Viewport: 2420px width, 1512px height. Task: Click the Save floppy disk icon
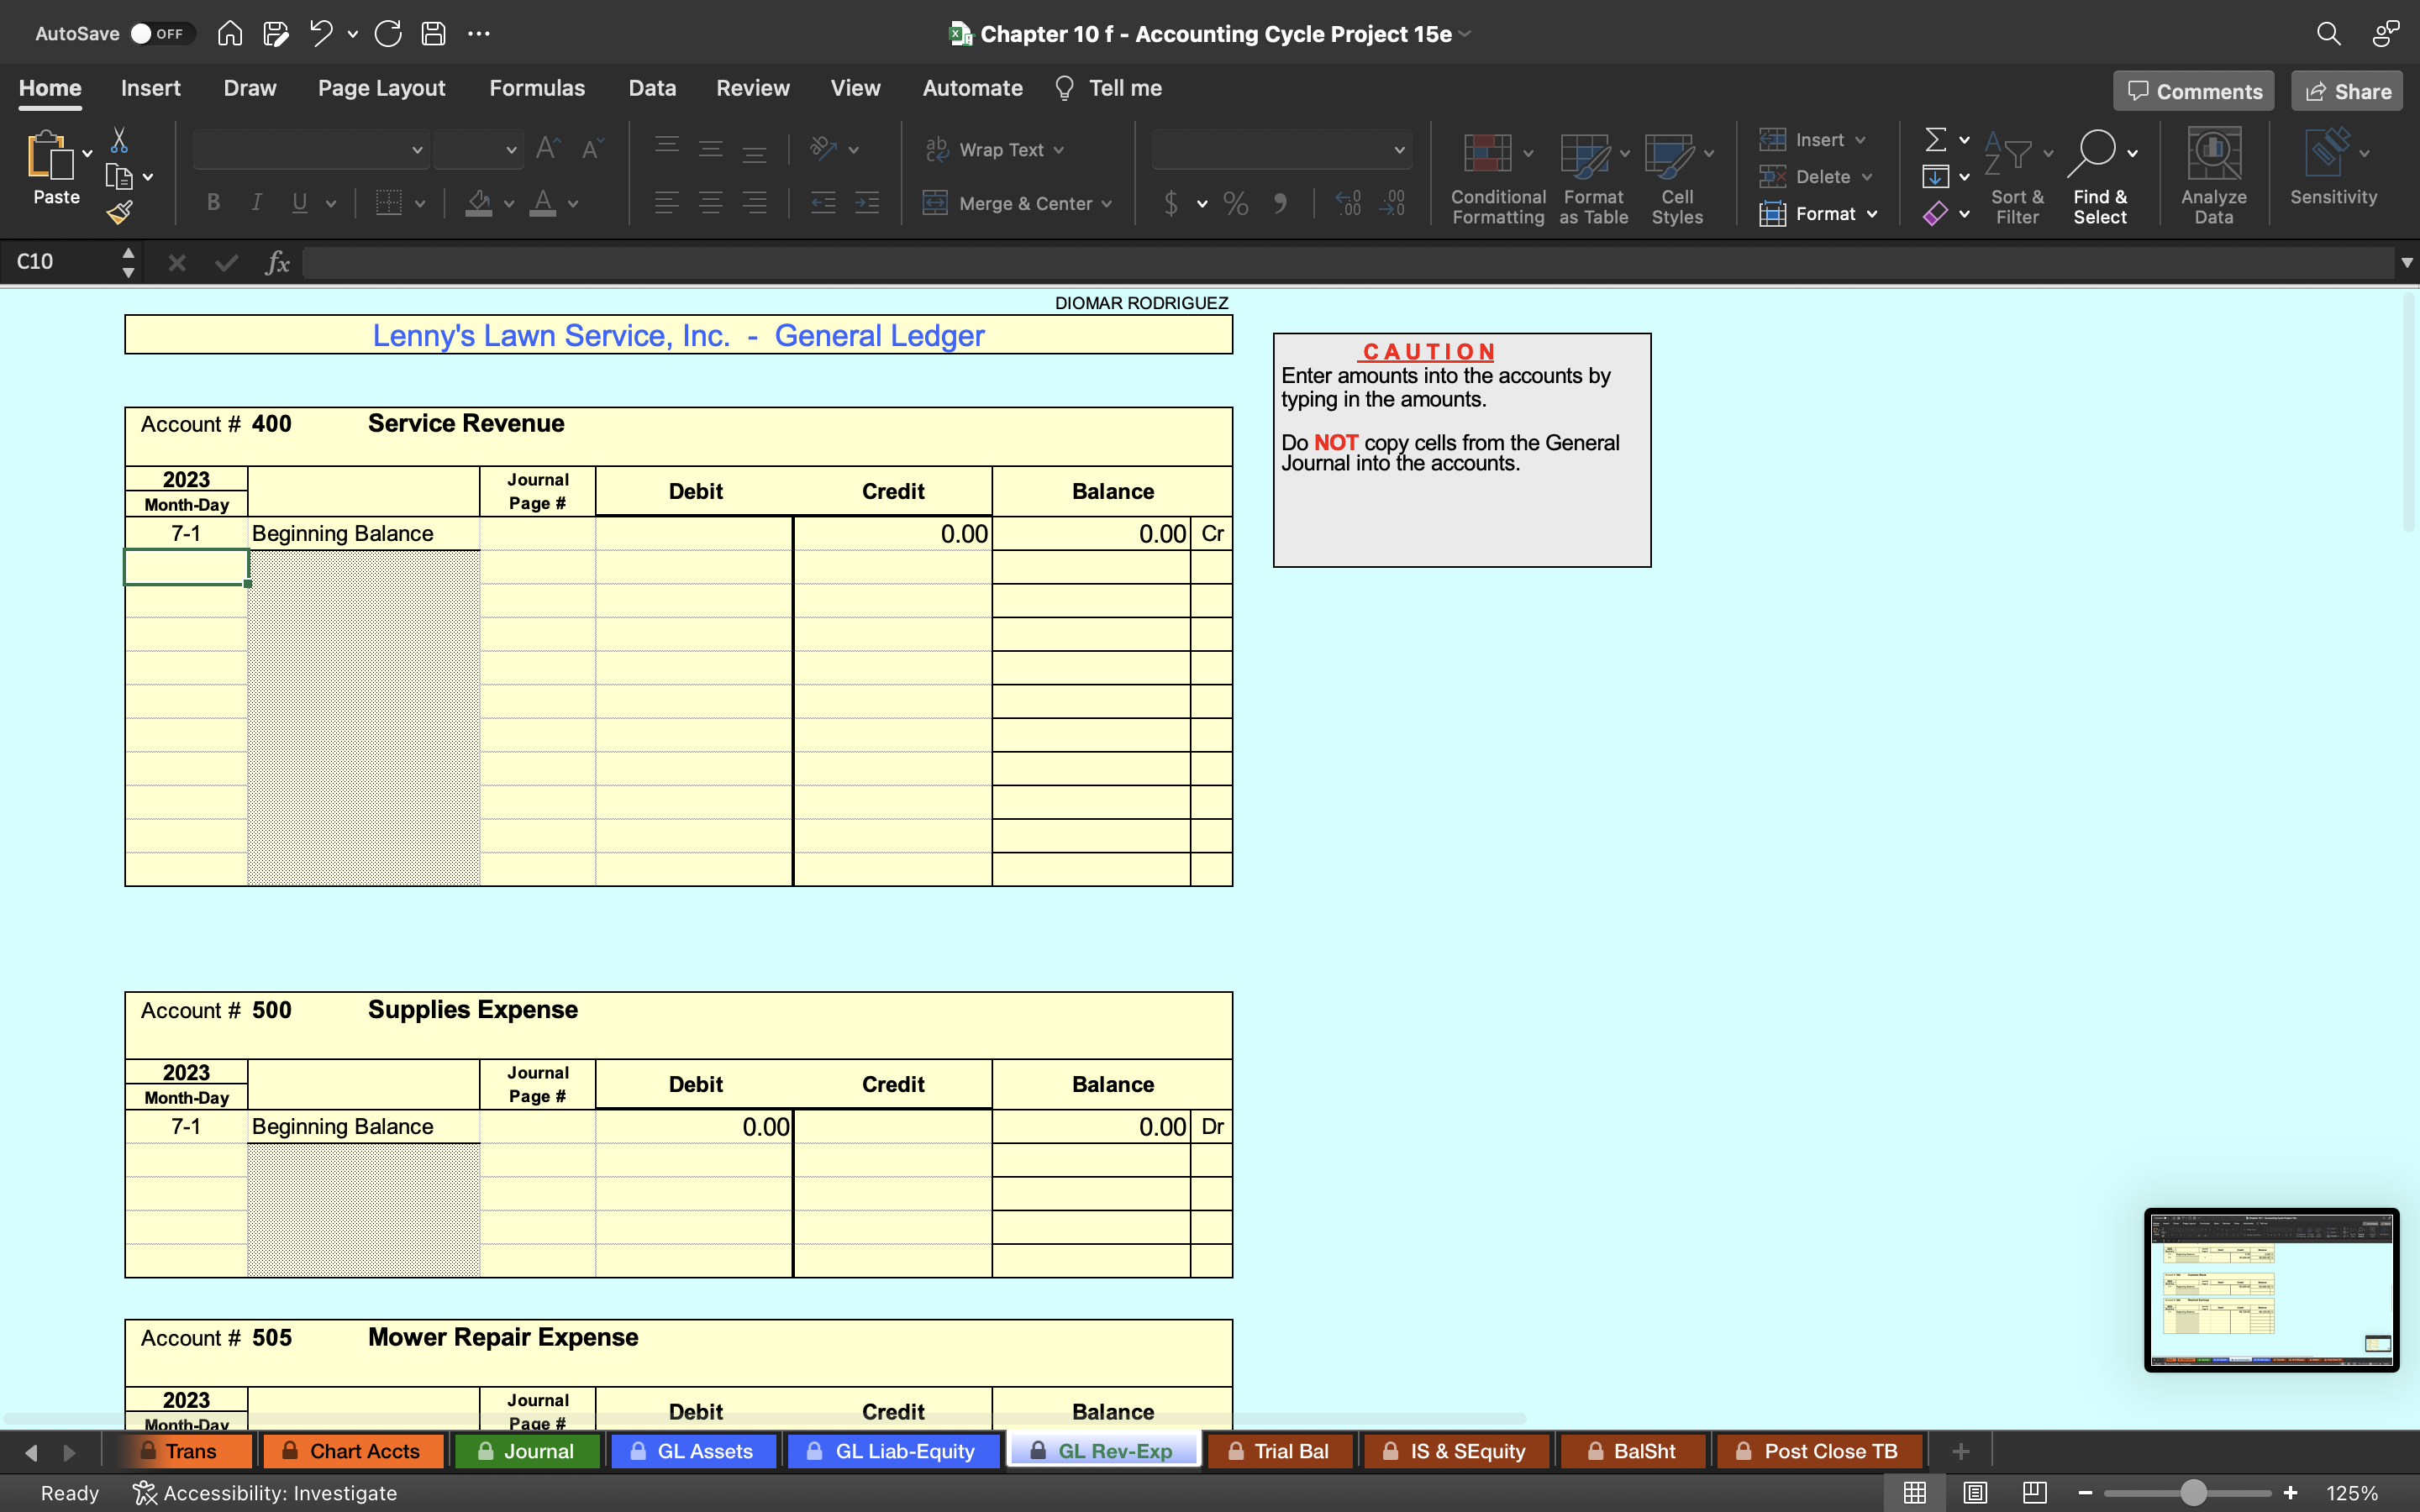[x=433, y=34]
